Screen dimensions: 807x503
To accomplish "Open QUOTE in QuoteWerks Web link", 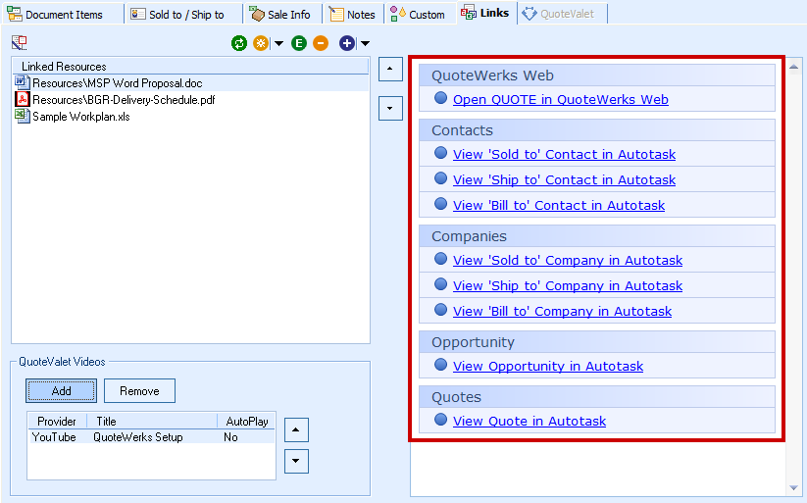I will 560,99.
